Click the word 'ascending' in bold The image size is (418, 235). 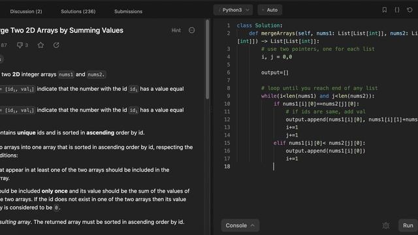click(100, 133)
